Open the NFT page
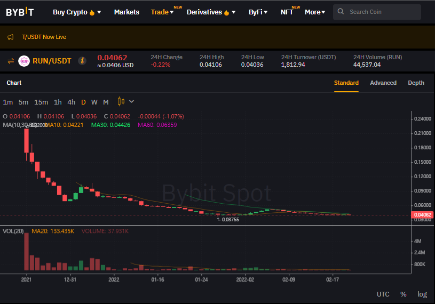Screen dimensions: 435x304 (287, 12)
